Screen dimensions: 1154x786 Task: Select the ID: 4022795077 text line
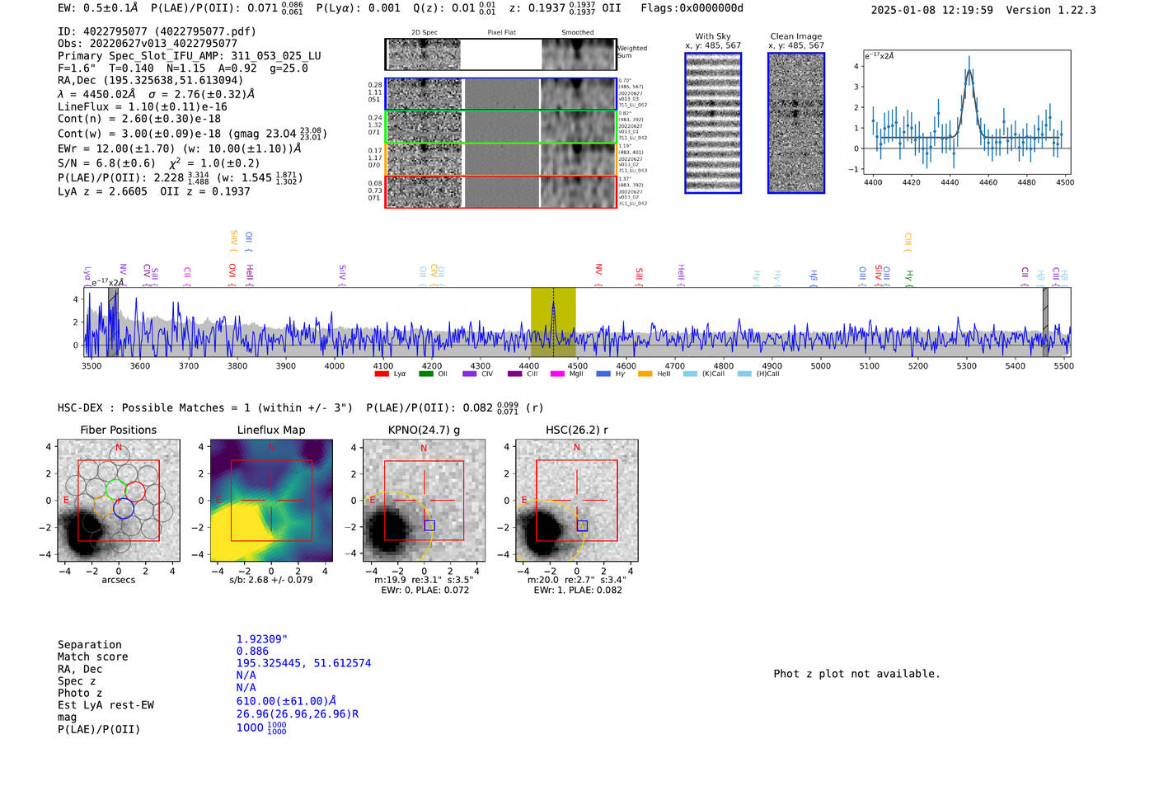pyautogui.click(x=157, y=31)
